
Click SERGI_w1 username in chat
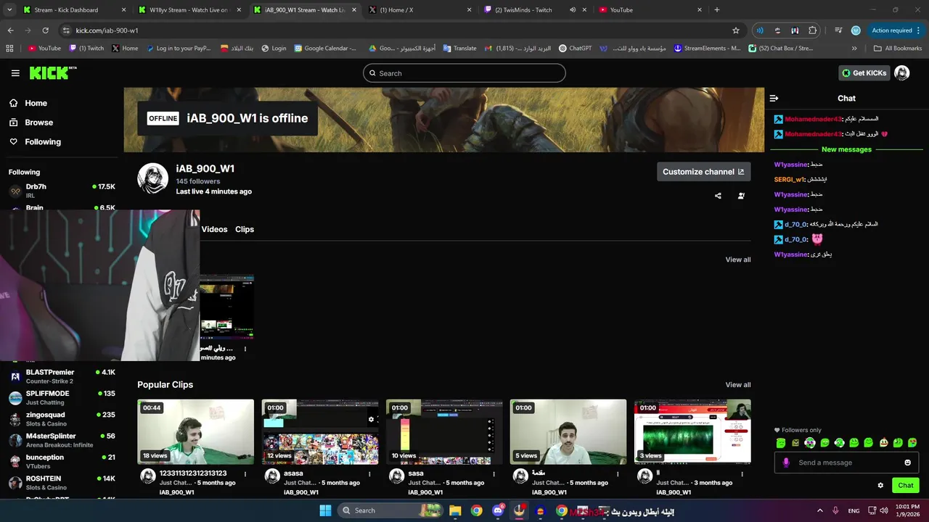pos(789,180)
